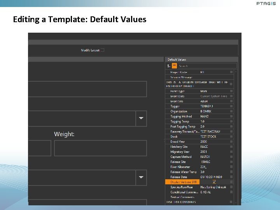
Task: Uncheck the Display Verbose SRR checkbox
Action: (x=214, y=182)
